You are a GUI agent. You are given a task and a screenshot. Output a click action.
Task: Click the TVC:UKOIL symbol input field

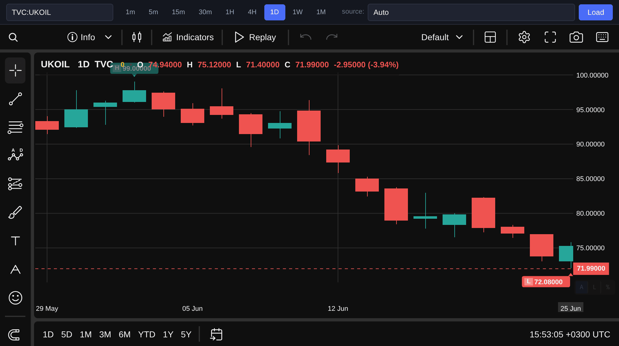click(60, 12)
